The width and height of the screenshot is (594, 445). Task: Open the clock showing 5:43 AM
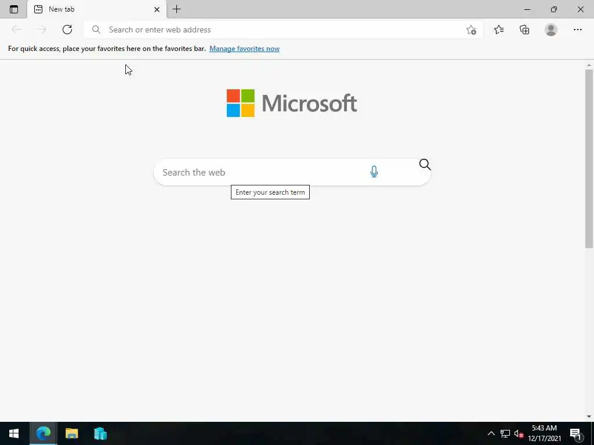pos(544,433)
